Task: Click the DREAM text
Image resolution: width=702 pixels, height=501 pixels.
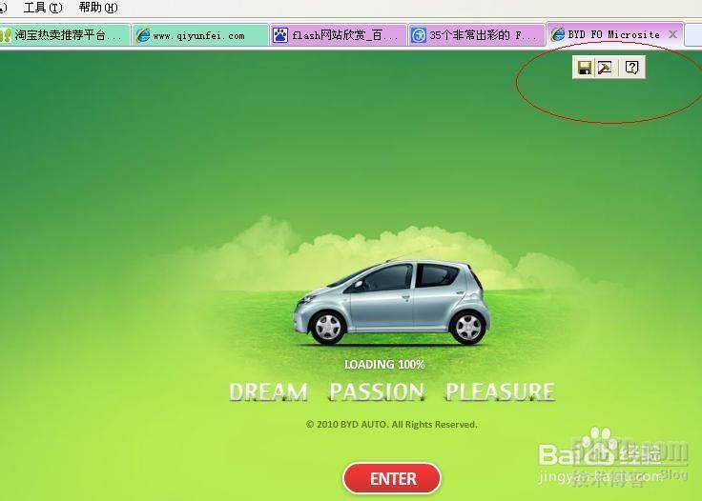Action: (269, 392)
